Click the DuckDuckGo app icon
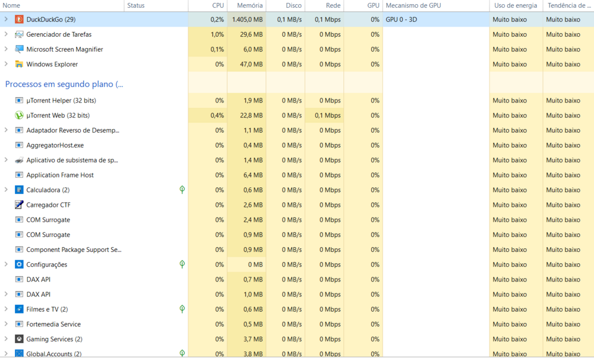594x358 pixels. pos(19,20)
